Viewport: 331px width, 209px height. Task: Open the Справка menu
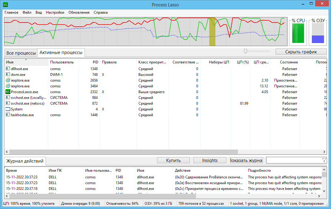(101, 12)
